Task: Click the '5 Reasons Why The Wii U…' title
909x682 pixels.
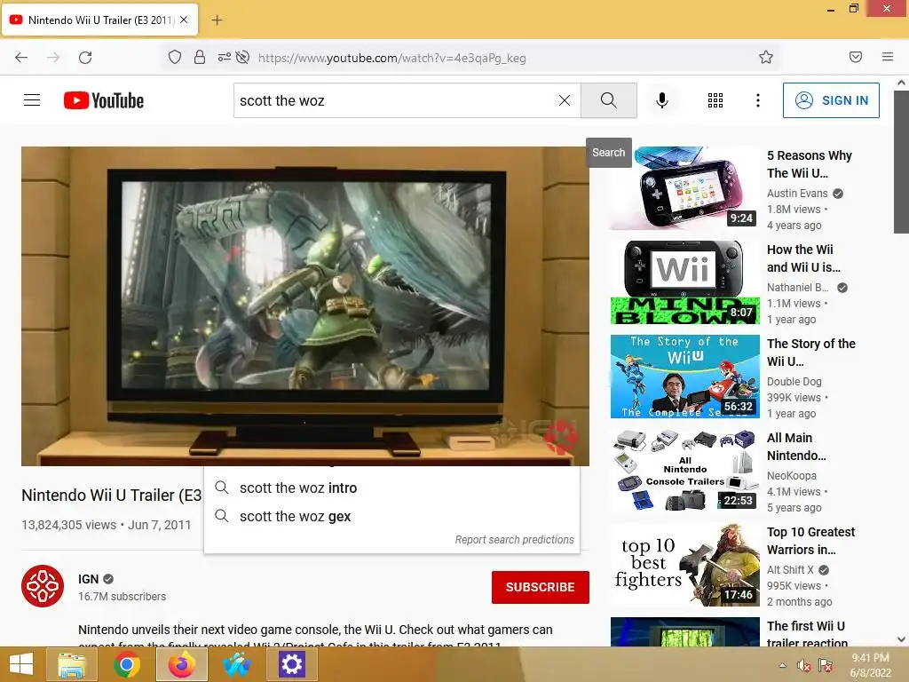Action: tap(810, 164)
